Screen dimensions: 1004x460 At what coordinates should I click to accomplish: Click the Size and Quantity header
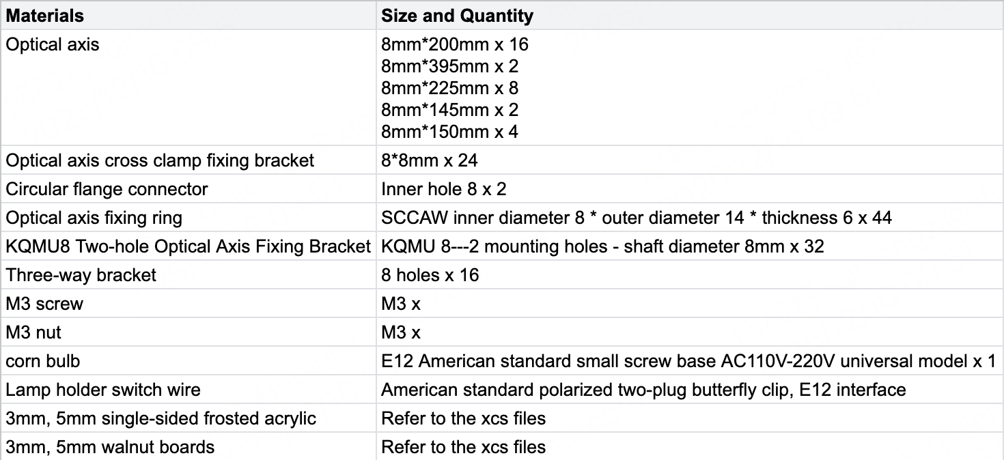(x=457, y=15)
